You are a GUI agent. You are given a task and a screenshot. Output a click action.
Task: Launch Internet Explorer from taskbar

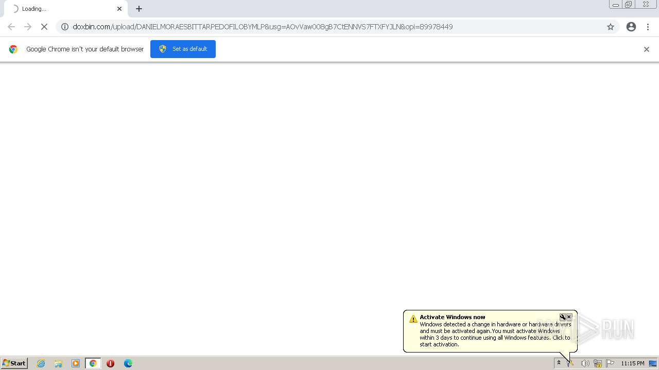[41, 363]
